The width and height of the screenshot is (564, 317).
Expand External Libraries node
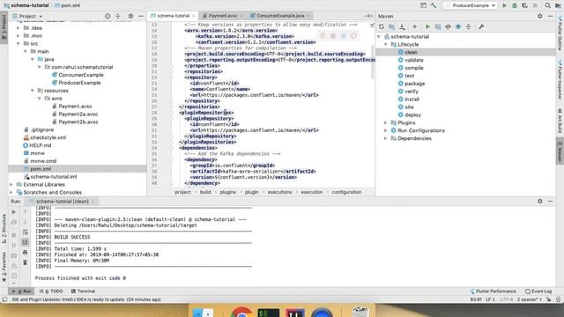tap(11, 184)
